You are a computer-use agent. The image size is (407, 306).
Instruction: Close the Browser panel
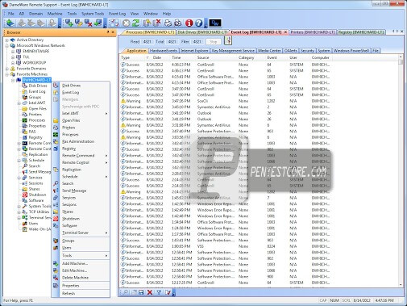pyautogui.click(x=113, y=32)
